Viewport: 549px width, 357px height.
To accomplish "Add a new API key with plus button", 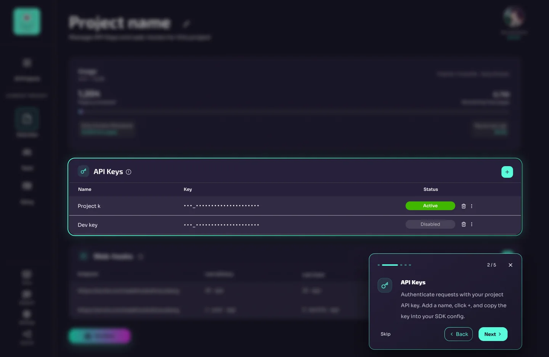I will click(x=507, y=172).
